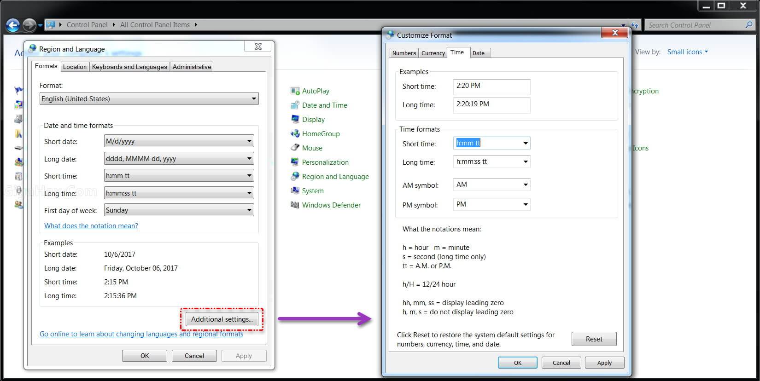Viewport: 760px width, 381px height.
Task: Click the Personalization icon
Action: 295,162
